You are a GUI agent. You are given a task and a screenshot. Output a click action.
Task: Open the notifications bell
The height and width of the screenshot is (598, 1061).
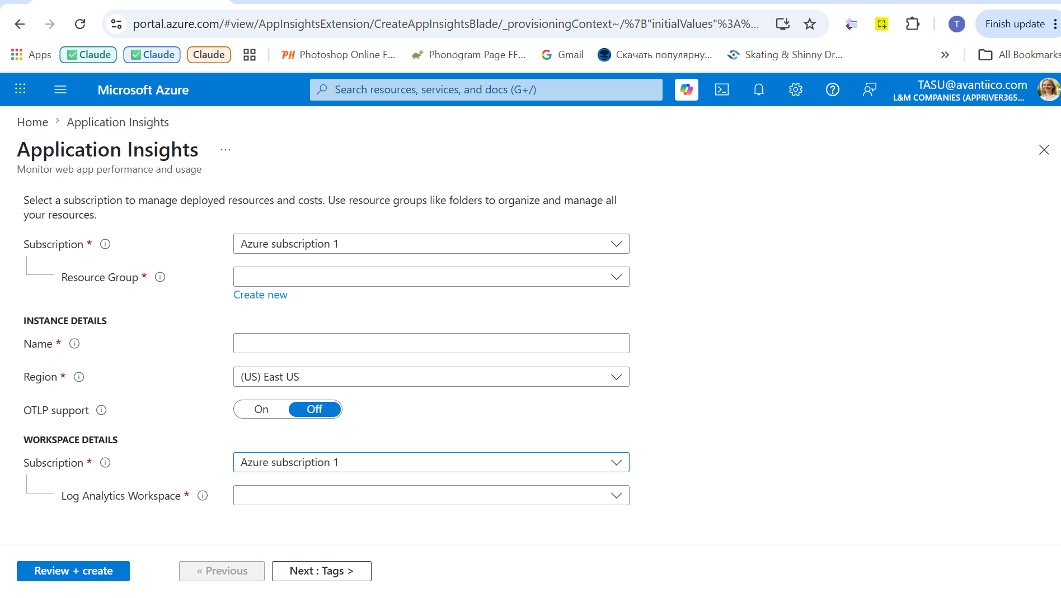759,89
